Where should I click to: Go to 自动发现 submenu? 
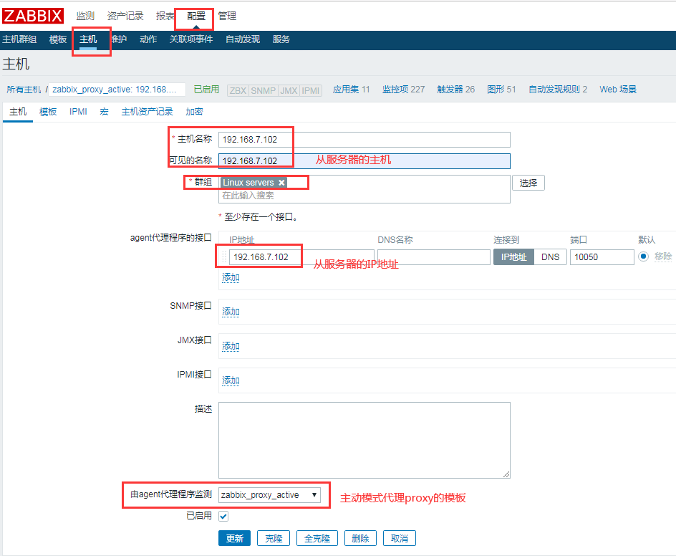pos(243,39)
